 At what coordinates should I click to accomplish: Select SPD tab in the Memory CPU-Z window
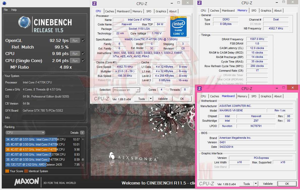click(x=254, y=11)
